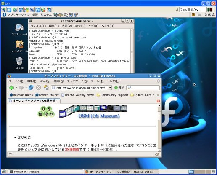This screenshot has height=175, width=217.
Task: Click the first icon in the viewer toolbar
Action: click(x=4, y=10)
